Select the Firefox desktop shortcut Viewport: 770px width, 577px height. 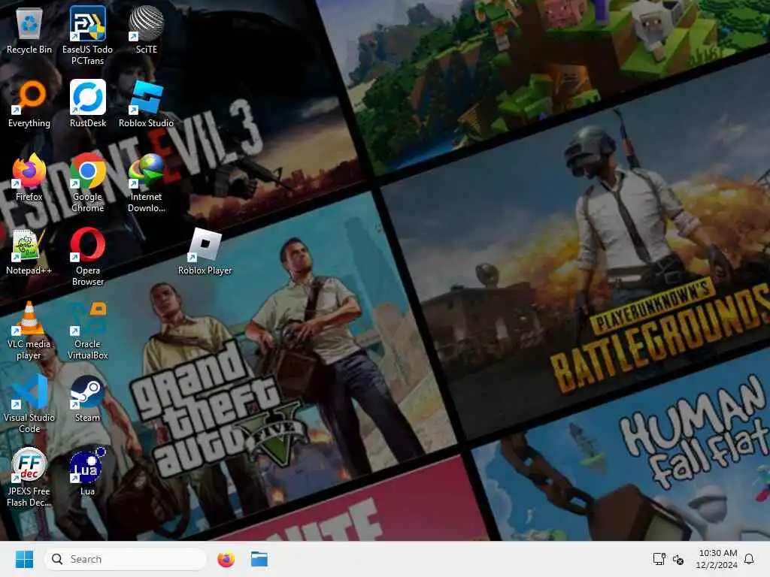tap(29, 178)
